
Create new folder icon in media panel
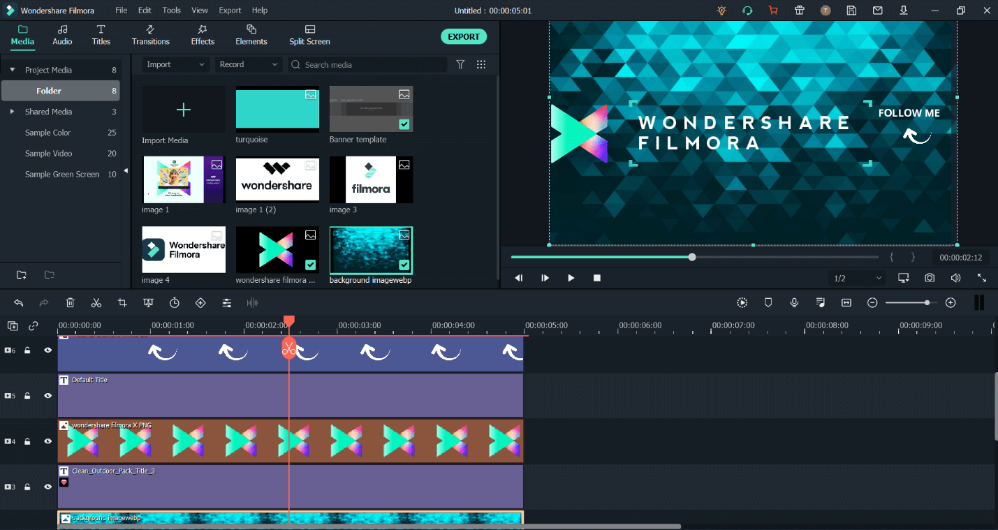(x=22, y=275)
